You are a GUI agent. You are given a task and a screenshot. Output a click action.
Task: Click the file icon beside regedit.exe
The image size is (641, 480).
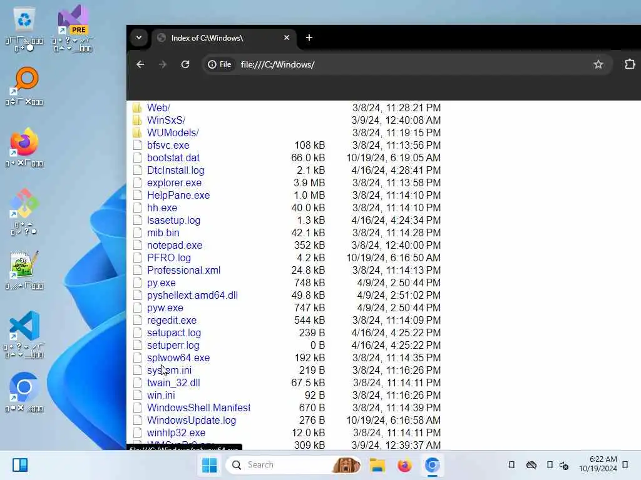tap(137, 321)
